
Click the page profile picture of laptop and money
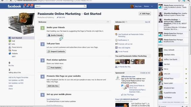[21, 23]
